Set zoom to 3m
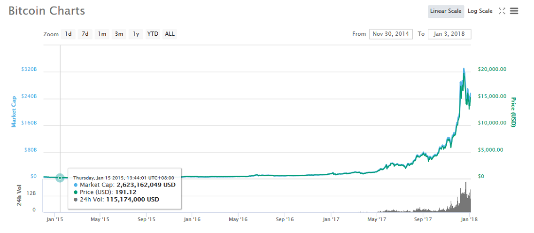This screenshot has height=233, width=534. (119, 34)
